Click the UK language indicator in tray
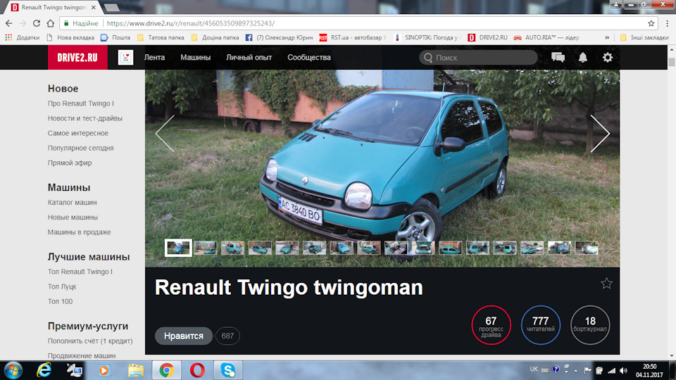Viewport: 676px width, 380px height. 534,369
